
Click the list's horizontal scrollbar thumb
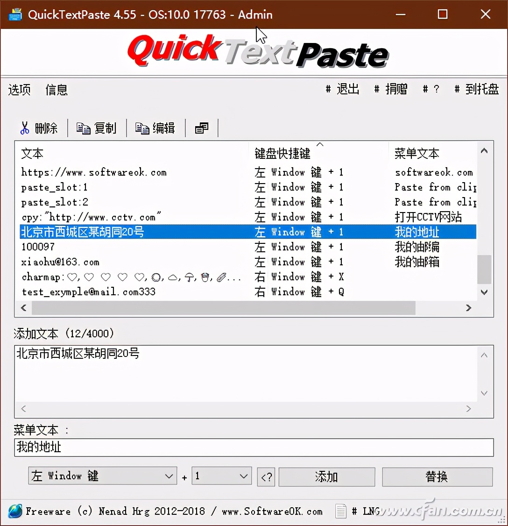click(x=223, y=308)
